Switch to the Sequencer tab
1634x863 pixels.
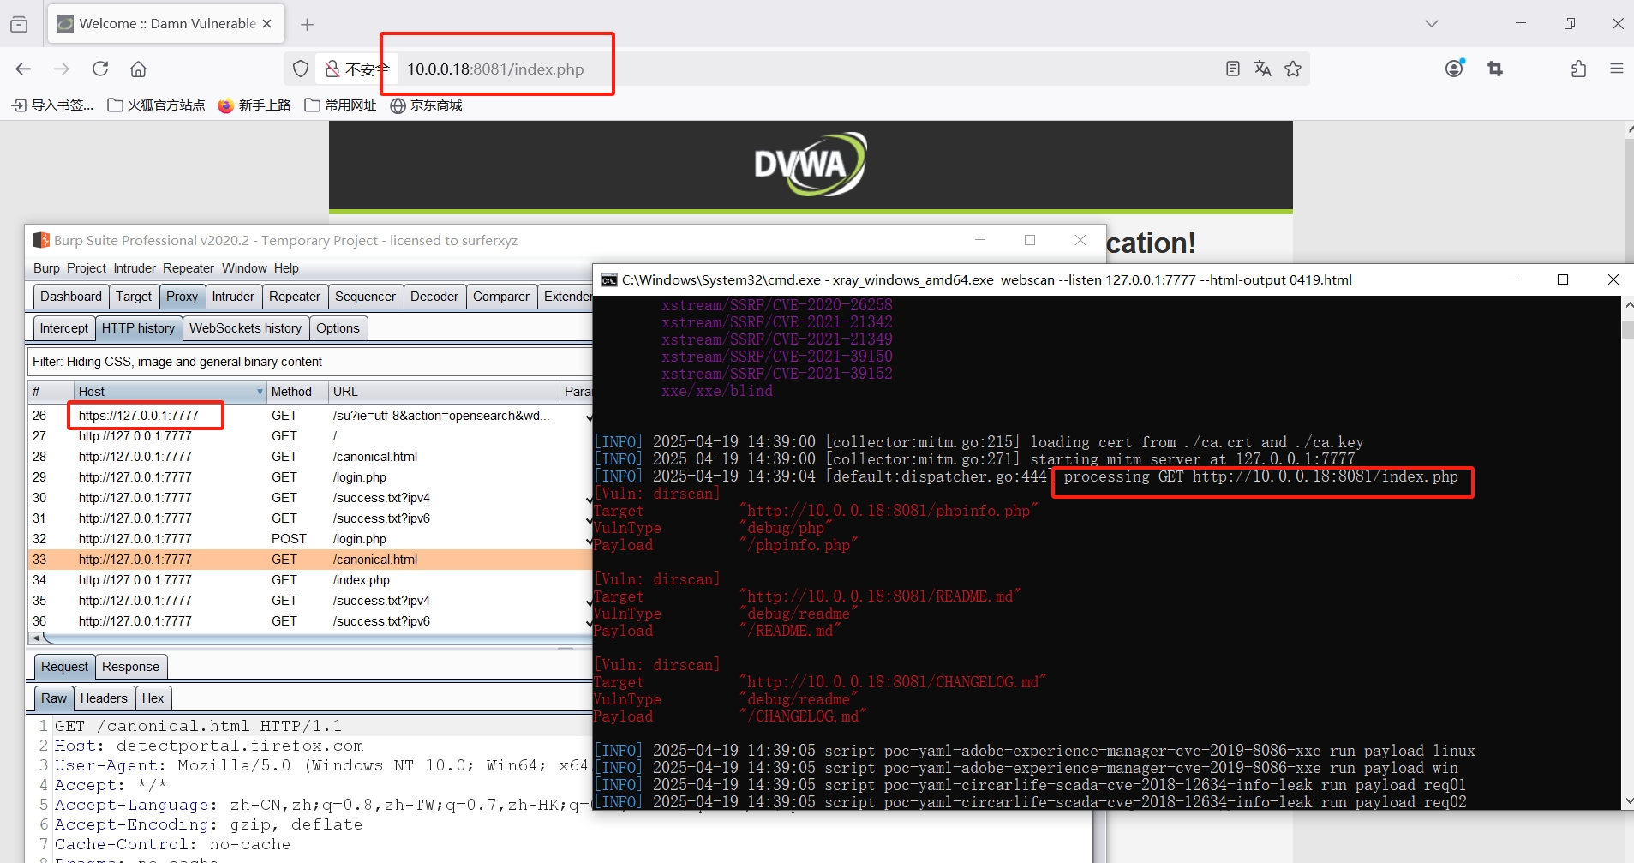pos(365,297)
